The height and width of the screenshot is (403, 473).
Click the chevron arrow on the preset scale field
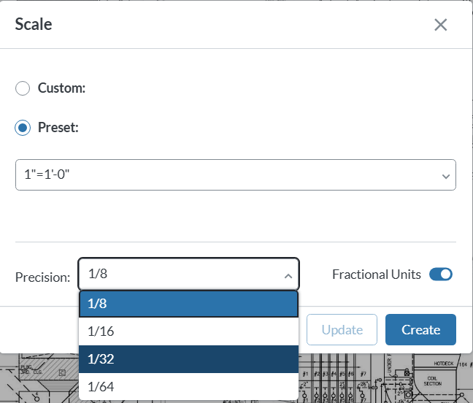pyautogui.click(x=446, y=176)
